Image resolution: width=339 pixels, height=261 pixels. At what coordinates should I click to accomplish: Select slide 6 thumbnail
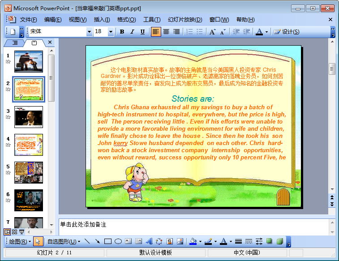pos(29,200)
